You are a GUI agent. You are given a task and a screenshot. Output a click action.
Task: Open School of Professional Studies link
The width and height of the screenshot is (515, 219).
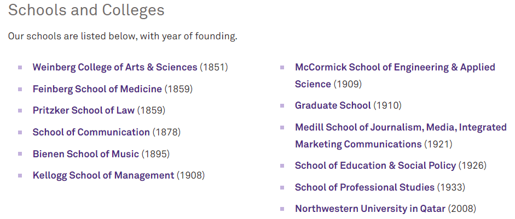click(x=364, y=187)
